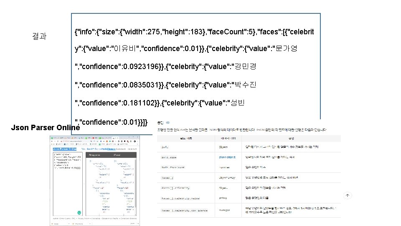Click the Grammarly icon in the JSON input box
This screenshot has height=226, width=401.
79,213
